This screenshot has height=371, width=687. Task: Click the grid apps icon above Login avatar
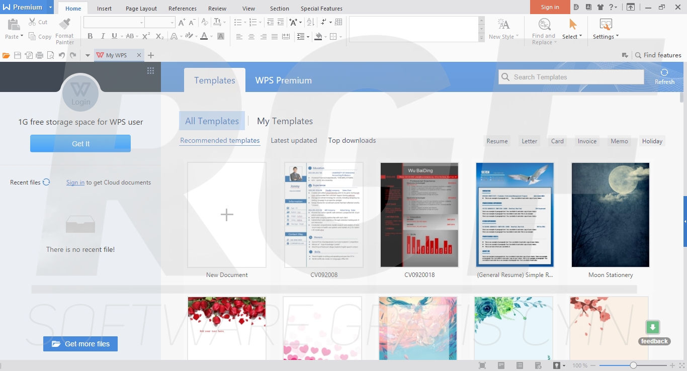click(x=150, y=71)
